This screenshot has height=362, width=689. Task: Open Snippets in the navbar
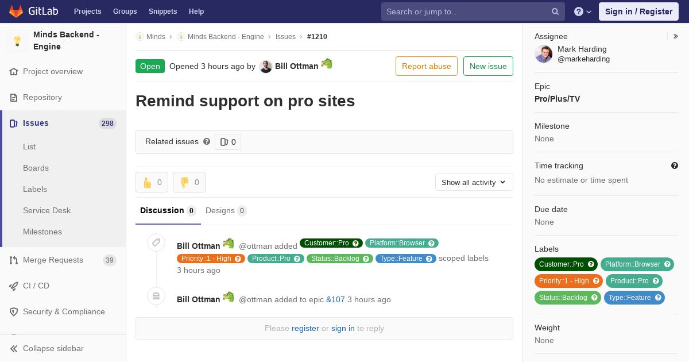click(162, 11)
